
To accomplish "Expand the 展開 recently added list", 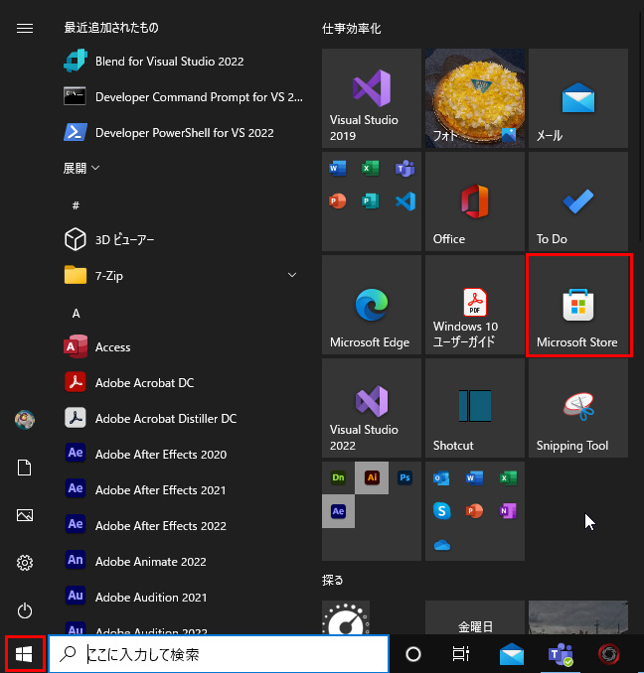I will (81, 168).
